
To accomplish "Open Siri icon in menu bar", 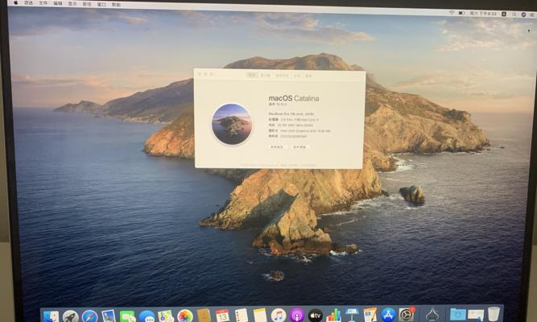I will click(x=523, y=14).
